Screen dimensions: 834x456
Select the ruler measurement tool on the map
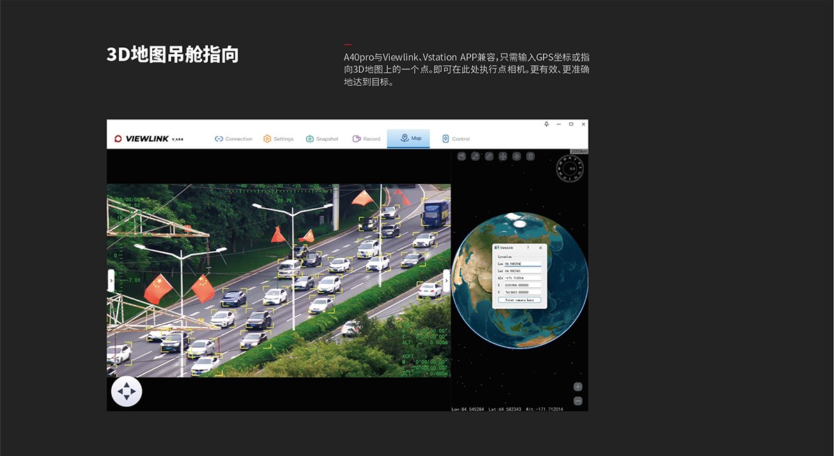489,156
